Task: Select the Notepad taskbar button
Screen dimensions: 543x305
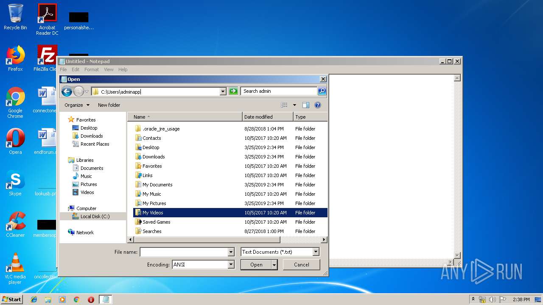Action: click(x=105, y=299)
